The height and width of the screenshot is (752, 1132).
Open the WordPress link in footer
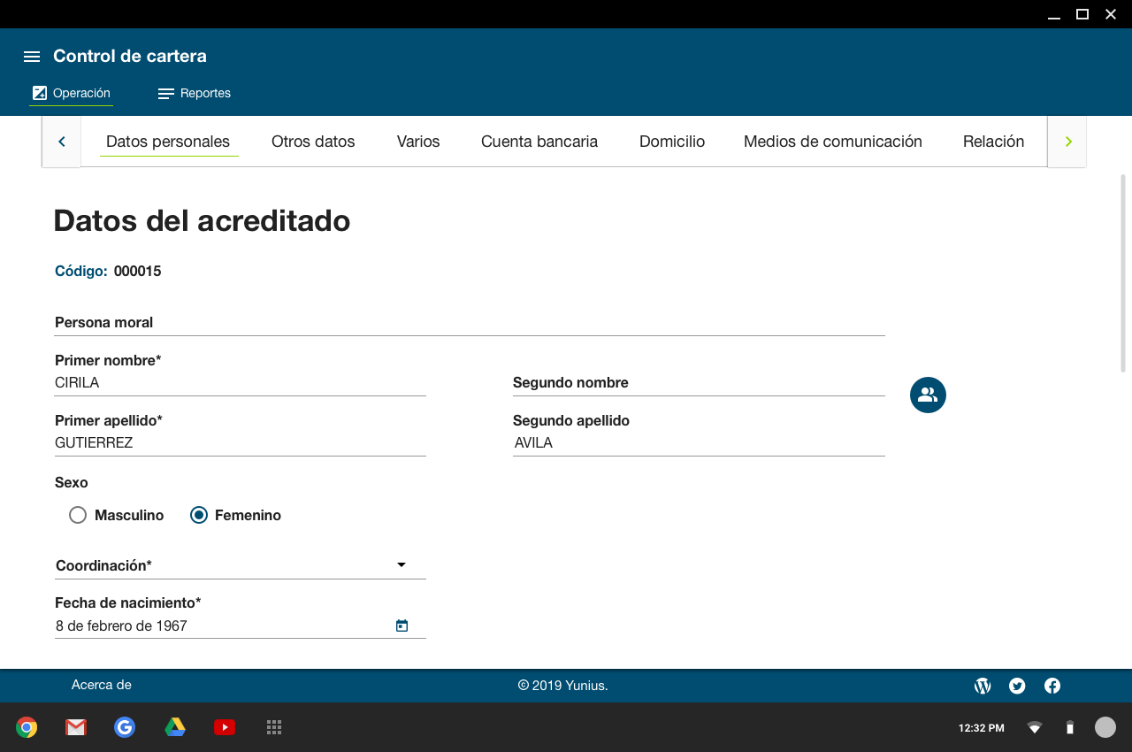point(983,686)
